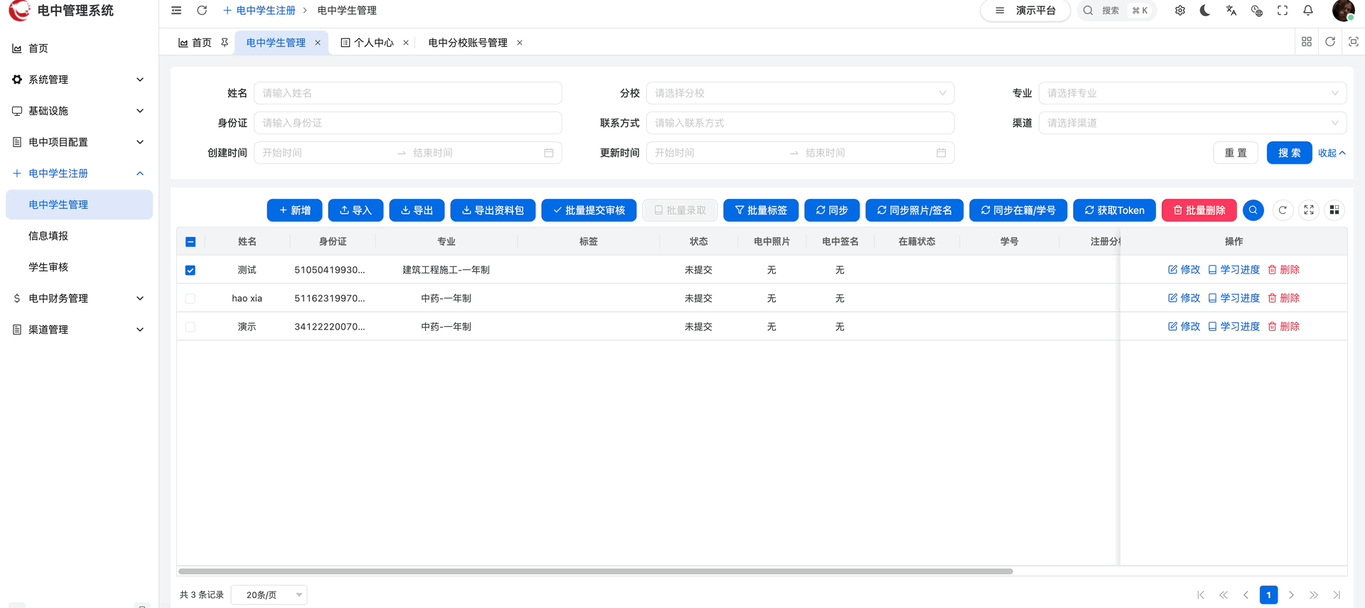Collapse filters with 收起 link

pos(1332,153)
